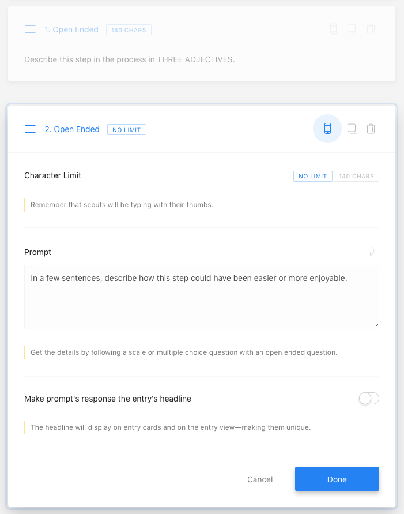Click the NO LIMIT badge in question 2 header
Viewport: 404px width, 514px height.
click(x=127, y=129)
